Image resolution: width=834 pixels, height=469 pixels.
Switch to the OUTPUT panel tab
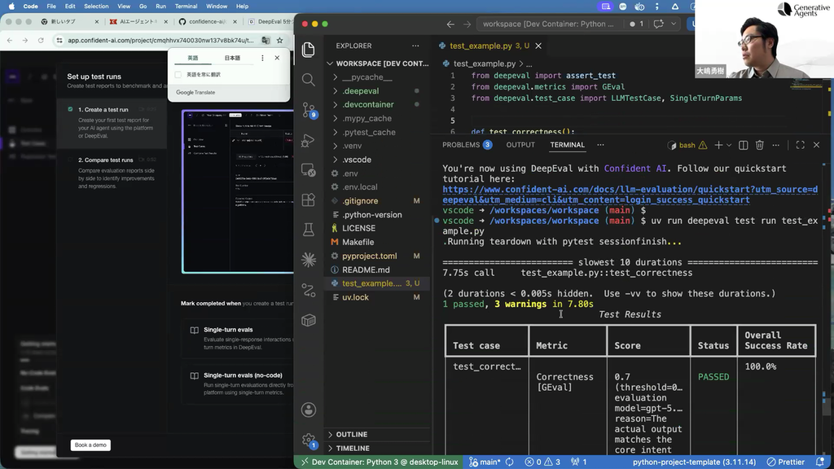pos(520,145)
